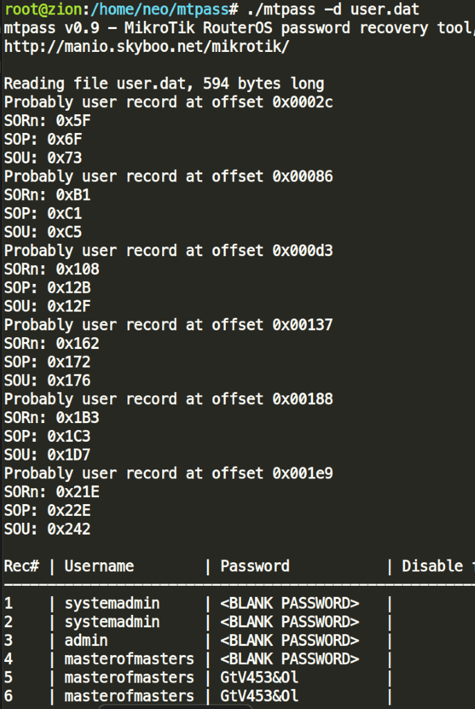Click the SOU: 0x242 line
The width and height of the screenshot is (475, 709).
tap(48, 529)
